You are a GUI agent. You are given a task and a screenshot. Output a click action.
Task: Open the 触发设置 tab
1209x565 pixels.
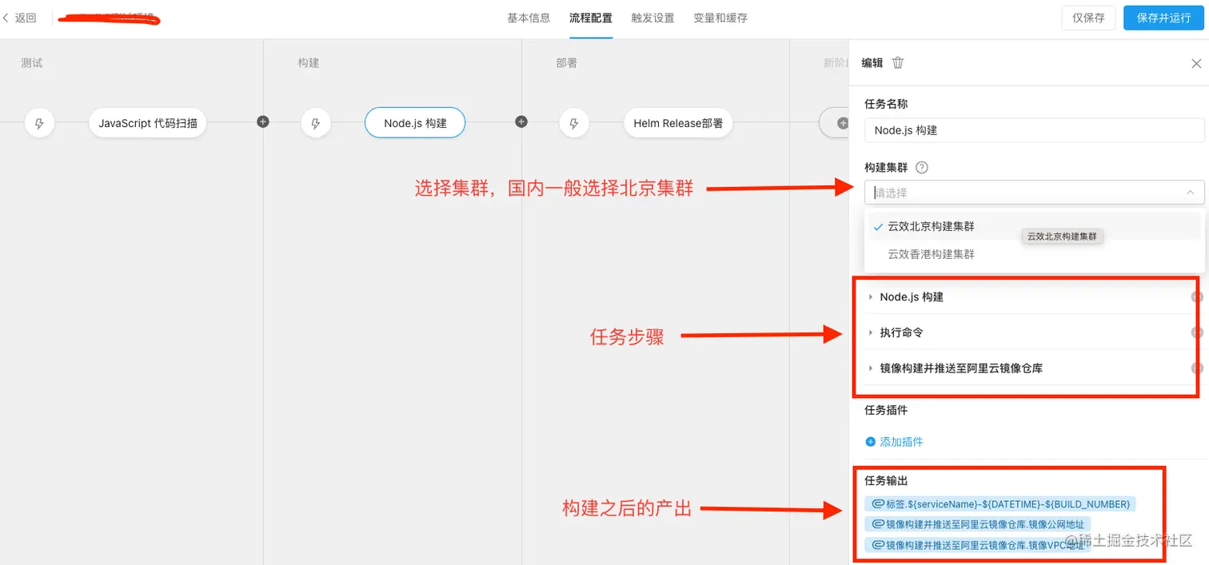coord(652,18)
